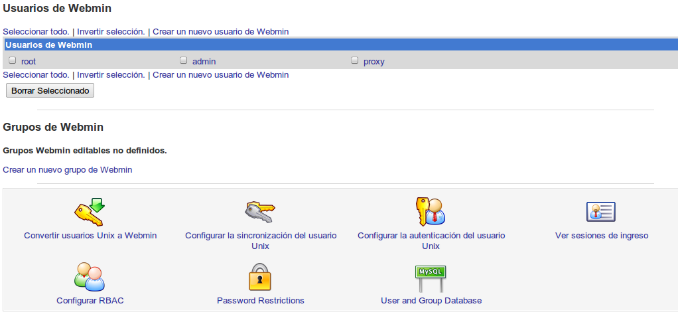Open the root user link

pos(29,62)
